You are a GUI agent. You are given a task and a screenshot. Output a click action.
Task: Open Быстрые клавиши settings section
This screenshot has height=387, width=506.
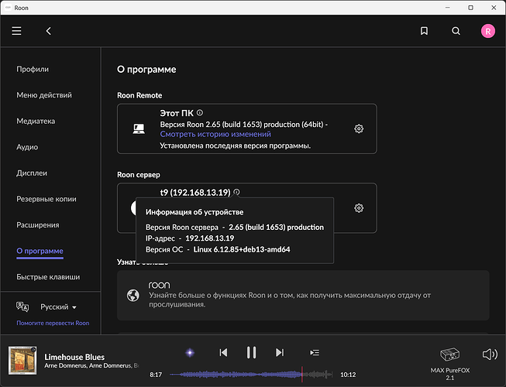(x=48, y=277)
